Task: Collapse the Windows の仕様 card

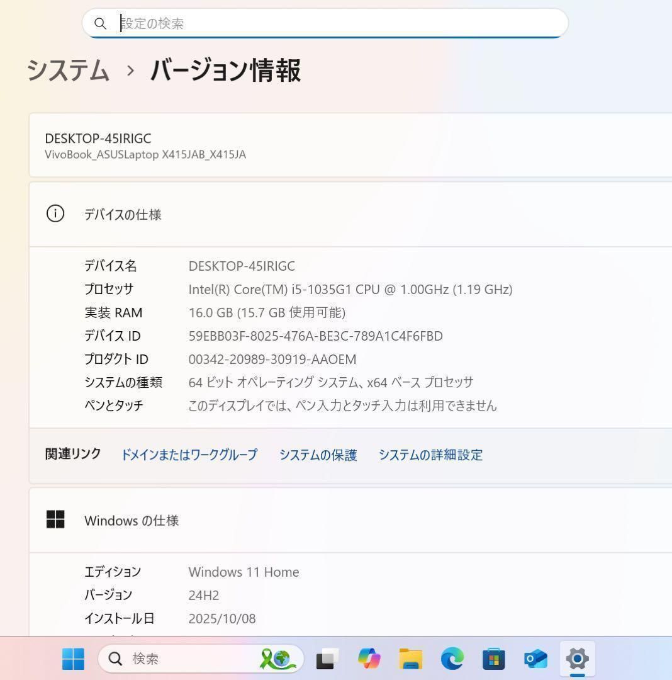Action: click(131, 521)
